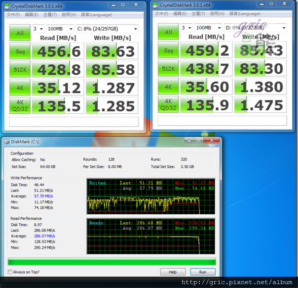Image resolution: width=298 pixels, height=288 pixels.
Task: Minimize the right CrystalDiskMark window
Action: tap(261, 4)
